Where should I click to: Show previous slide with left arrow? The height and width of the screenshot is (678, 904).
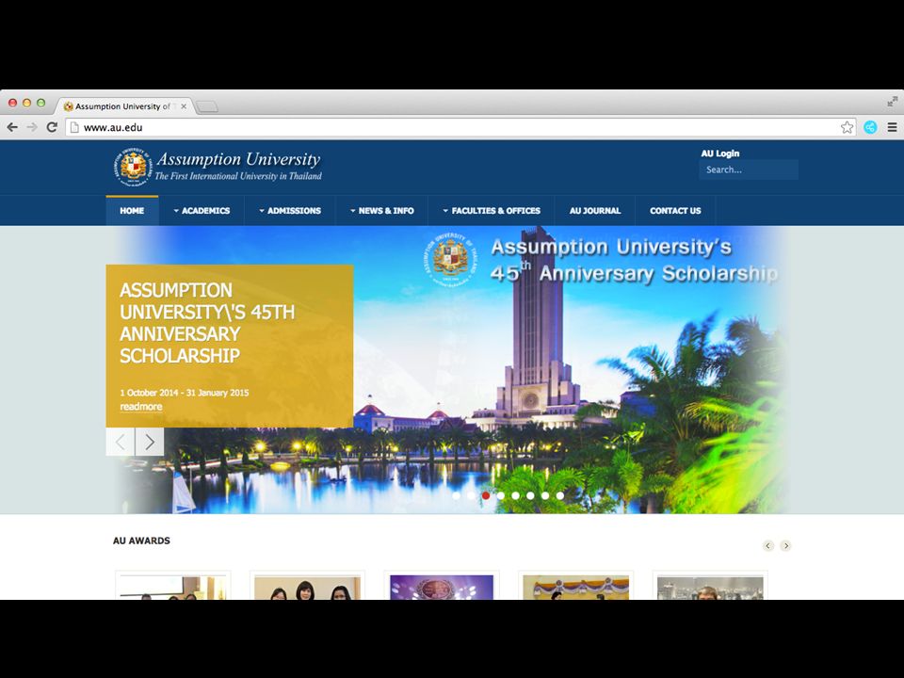[121, 442]
